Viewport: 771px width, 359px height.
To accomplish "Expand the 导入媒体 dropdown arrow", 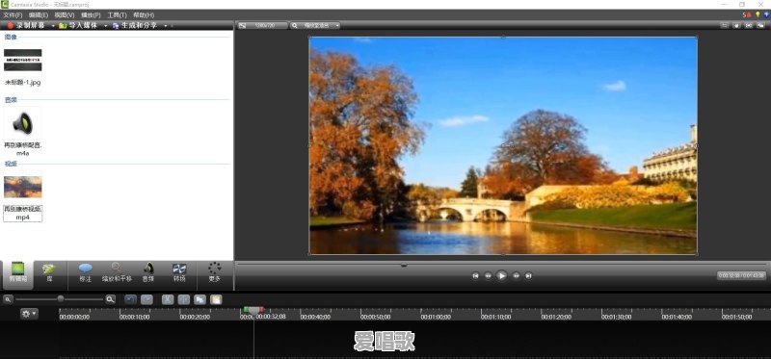I will pos(105,26).
